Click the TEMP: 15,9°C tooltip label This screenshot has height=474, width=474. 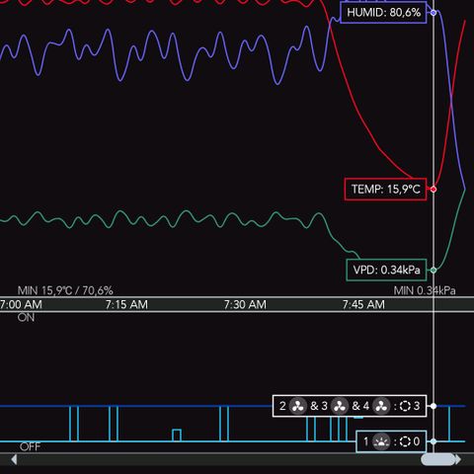pyautogui.click(x=385, y=190)
